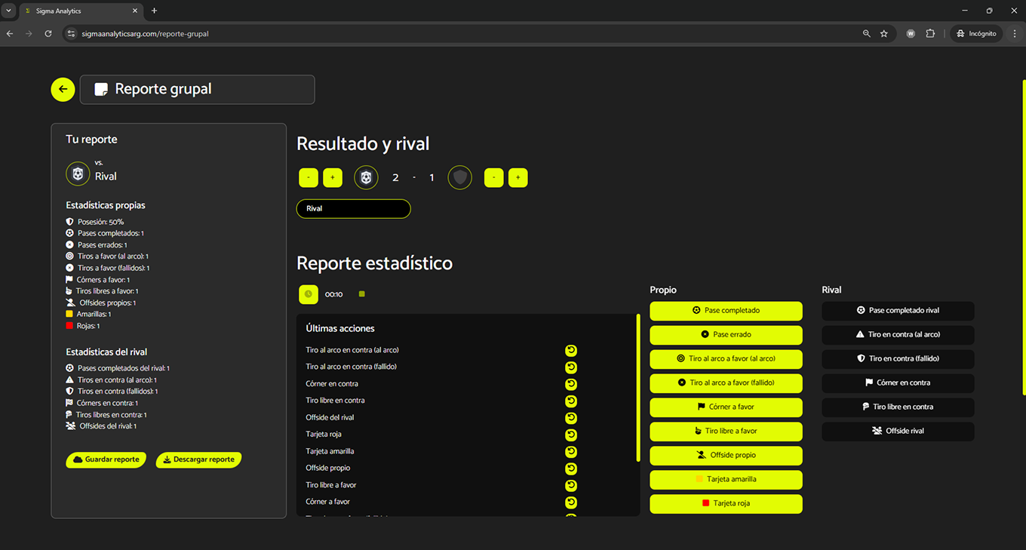Screen dimensions: 1026x550
Task: Undo the 'Offside propio' action entry
Action: tap(571, 469)
